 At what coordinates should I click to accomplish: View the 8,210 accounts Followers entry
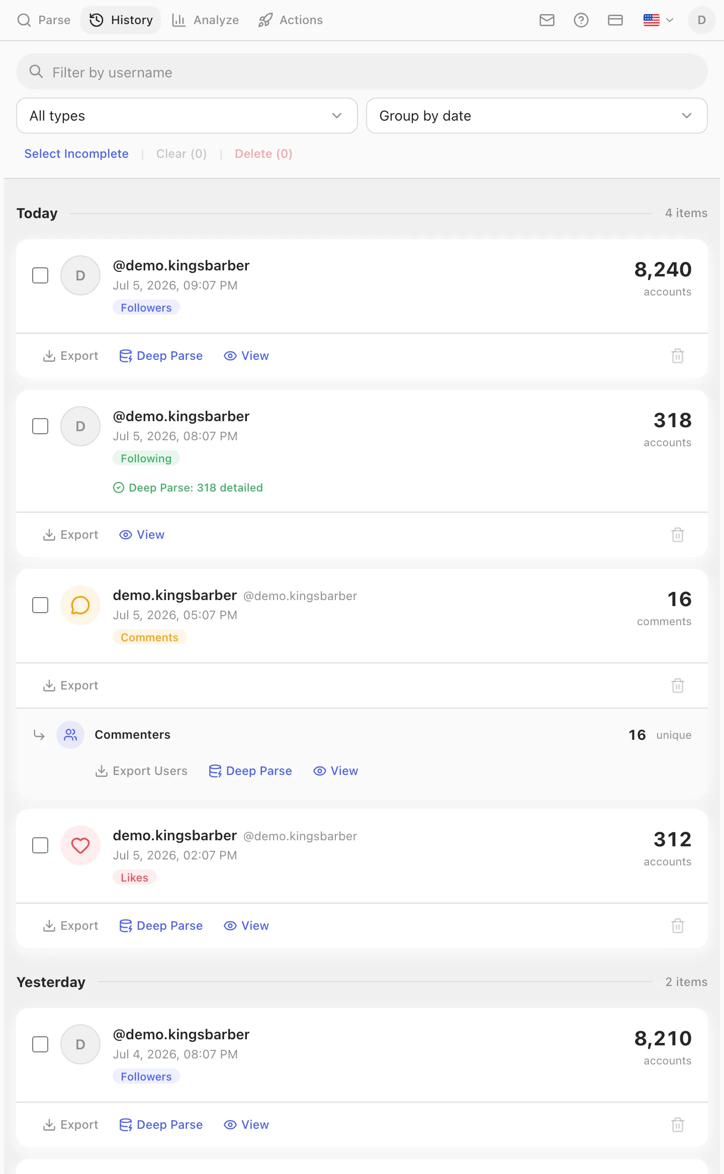pyautogui.click(x=246, y=1125)
